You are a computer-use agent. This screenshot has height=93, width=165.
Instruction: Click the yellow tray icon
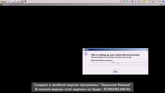(147, 2)
